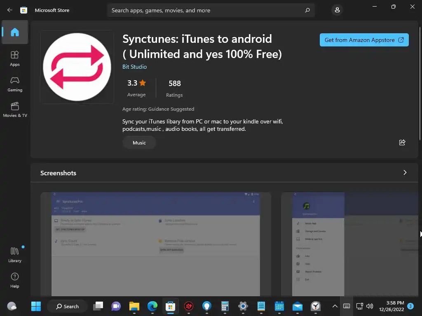Open the user account profile icon
This screenshot has height=316, width=422.
coord(337,10)
